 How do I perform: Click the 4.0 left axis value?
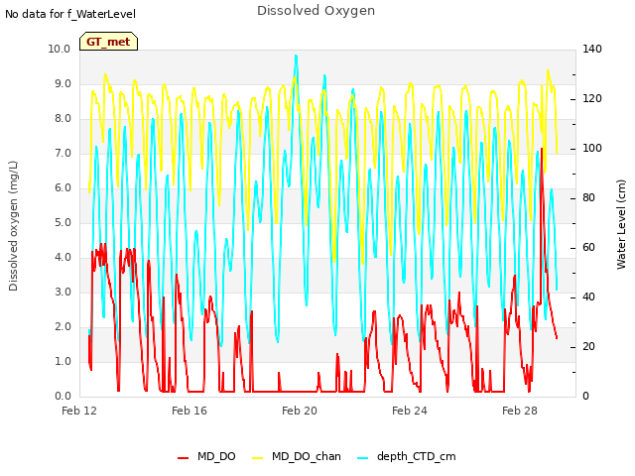(x=63, y=258)
